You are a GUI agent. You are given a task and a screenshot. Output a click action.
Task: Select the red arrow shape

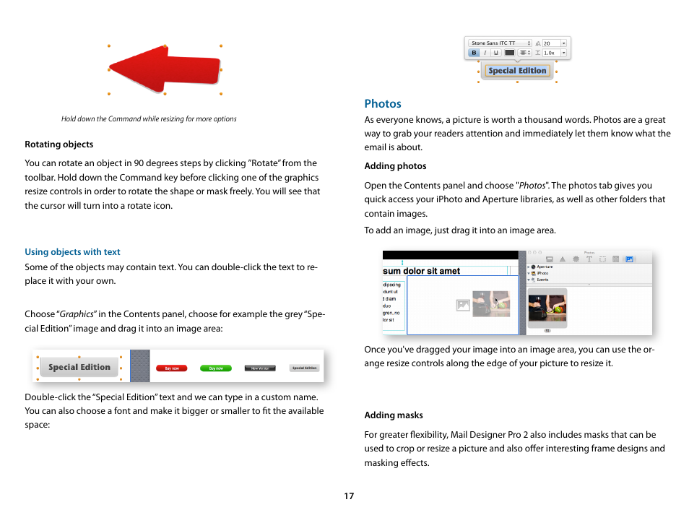[165, 69]
